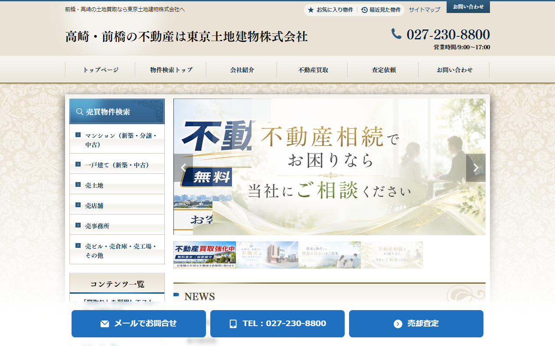
Task: Open 査定依頼 navigation item
Action: pos(383,70)
